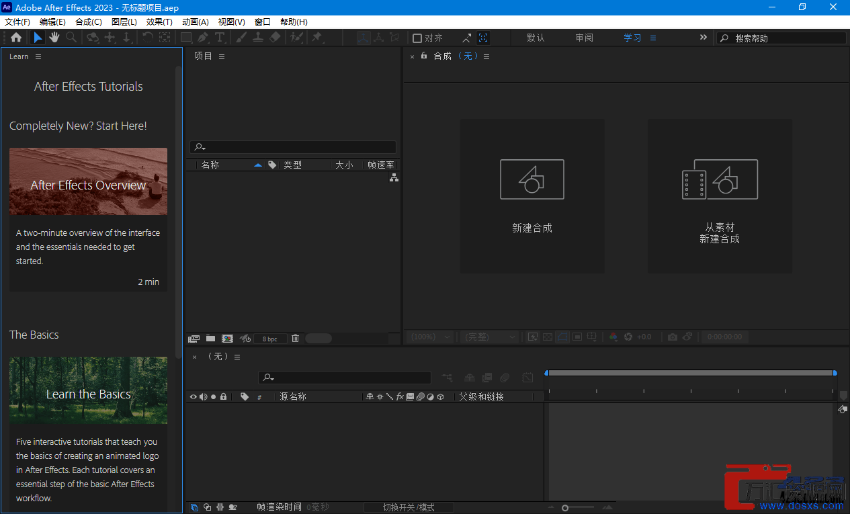Open the 项目 panel menu
The height and width of the screenshot is (514, 850).
click(222, 56)
